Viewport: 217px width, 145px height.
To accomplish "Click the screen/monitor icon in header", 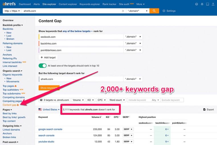I will pos(208,4).
